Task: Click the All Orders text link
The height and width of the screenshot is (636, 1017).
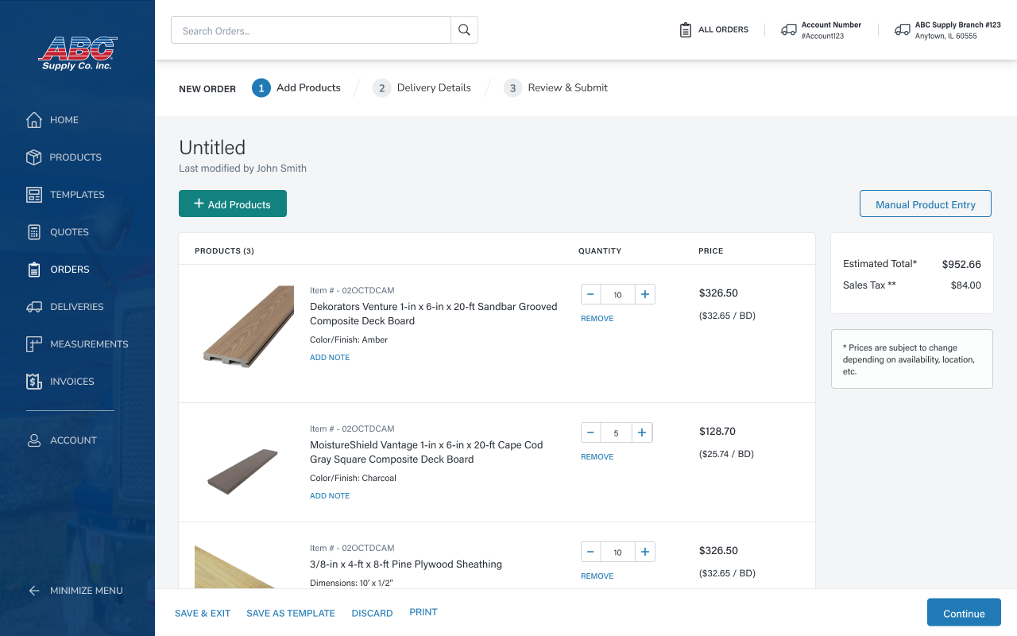Action: click(723, 30)
